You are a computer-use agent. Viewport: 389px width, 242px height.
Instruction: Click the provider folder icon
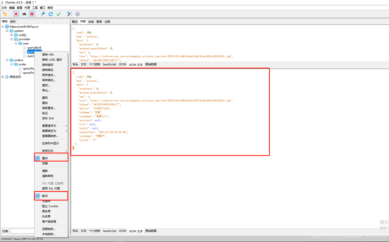16,39
